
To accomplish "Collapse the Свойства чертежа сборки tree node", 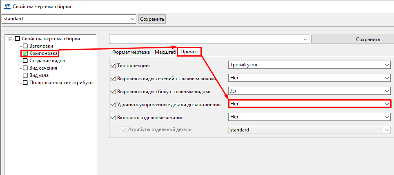I will (10, 39).
